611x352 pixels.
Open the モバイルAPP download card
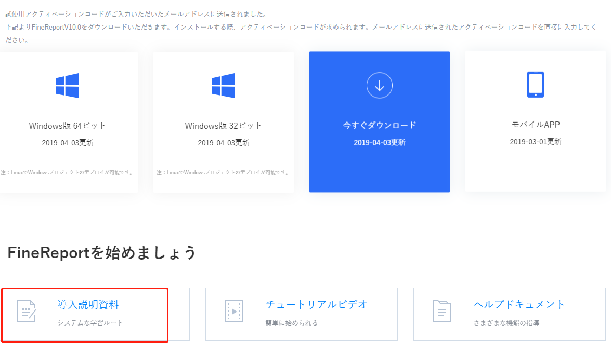tap(535, 121)
